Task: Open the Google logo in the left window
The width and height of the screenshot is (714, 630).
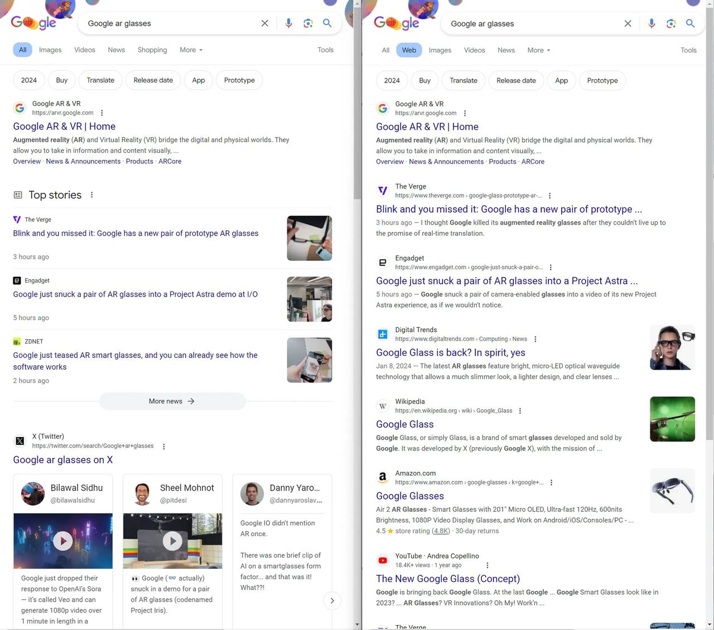Action: pyautogui.click(x=33, y=22)
